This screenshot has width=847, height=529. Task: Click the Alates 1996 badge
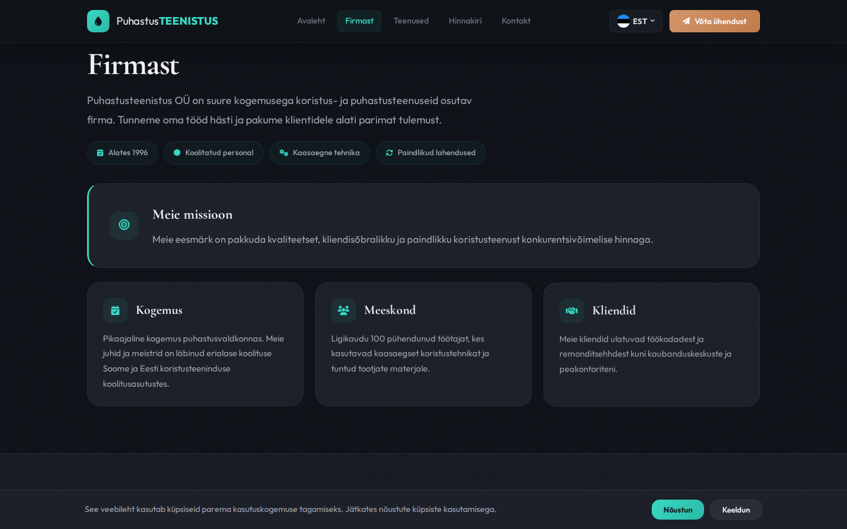(122, 153)
